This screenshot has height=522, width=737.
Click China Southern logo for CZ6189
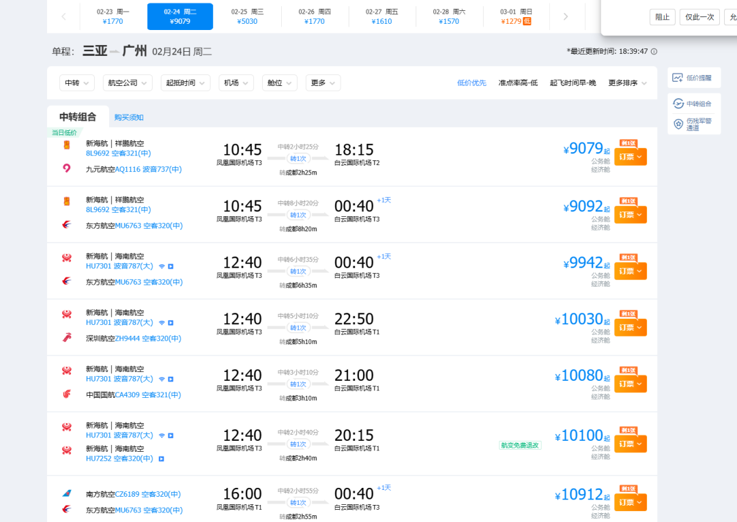pos(67,493)
